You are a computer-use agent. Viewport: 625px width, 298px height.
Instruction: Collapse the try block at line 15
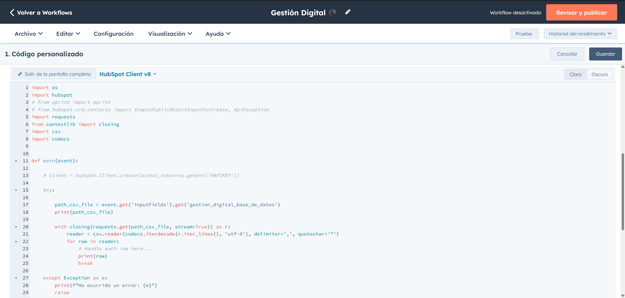point(16,190)
